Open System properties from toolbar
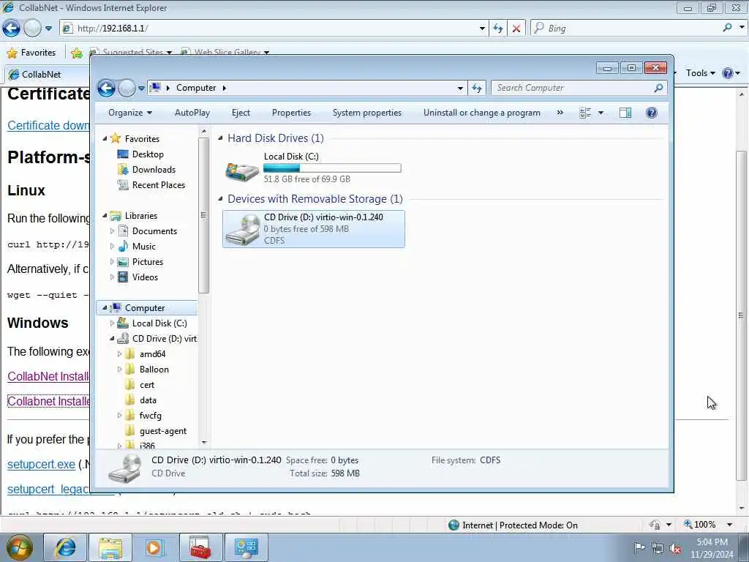749x562 pixels. click(x=367, y=113)
